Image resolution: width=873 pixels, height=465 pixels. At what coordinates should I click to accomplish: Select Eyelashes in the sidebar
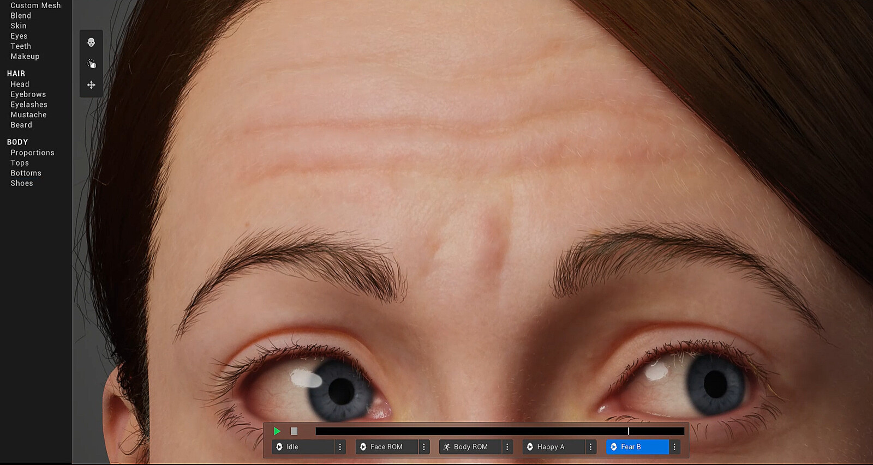point(29,105)
